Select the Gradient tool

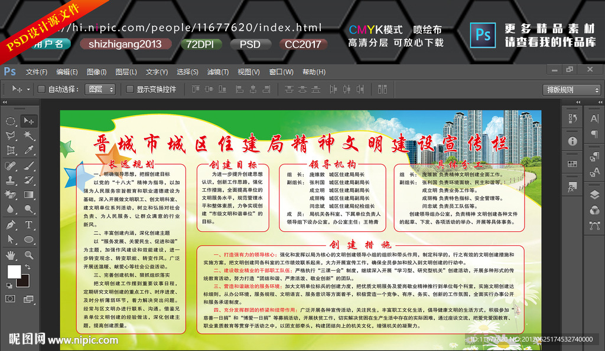pyautogui.click(x=28, y=195)
